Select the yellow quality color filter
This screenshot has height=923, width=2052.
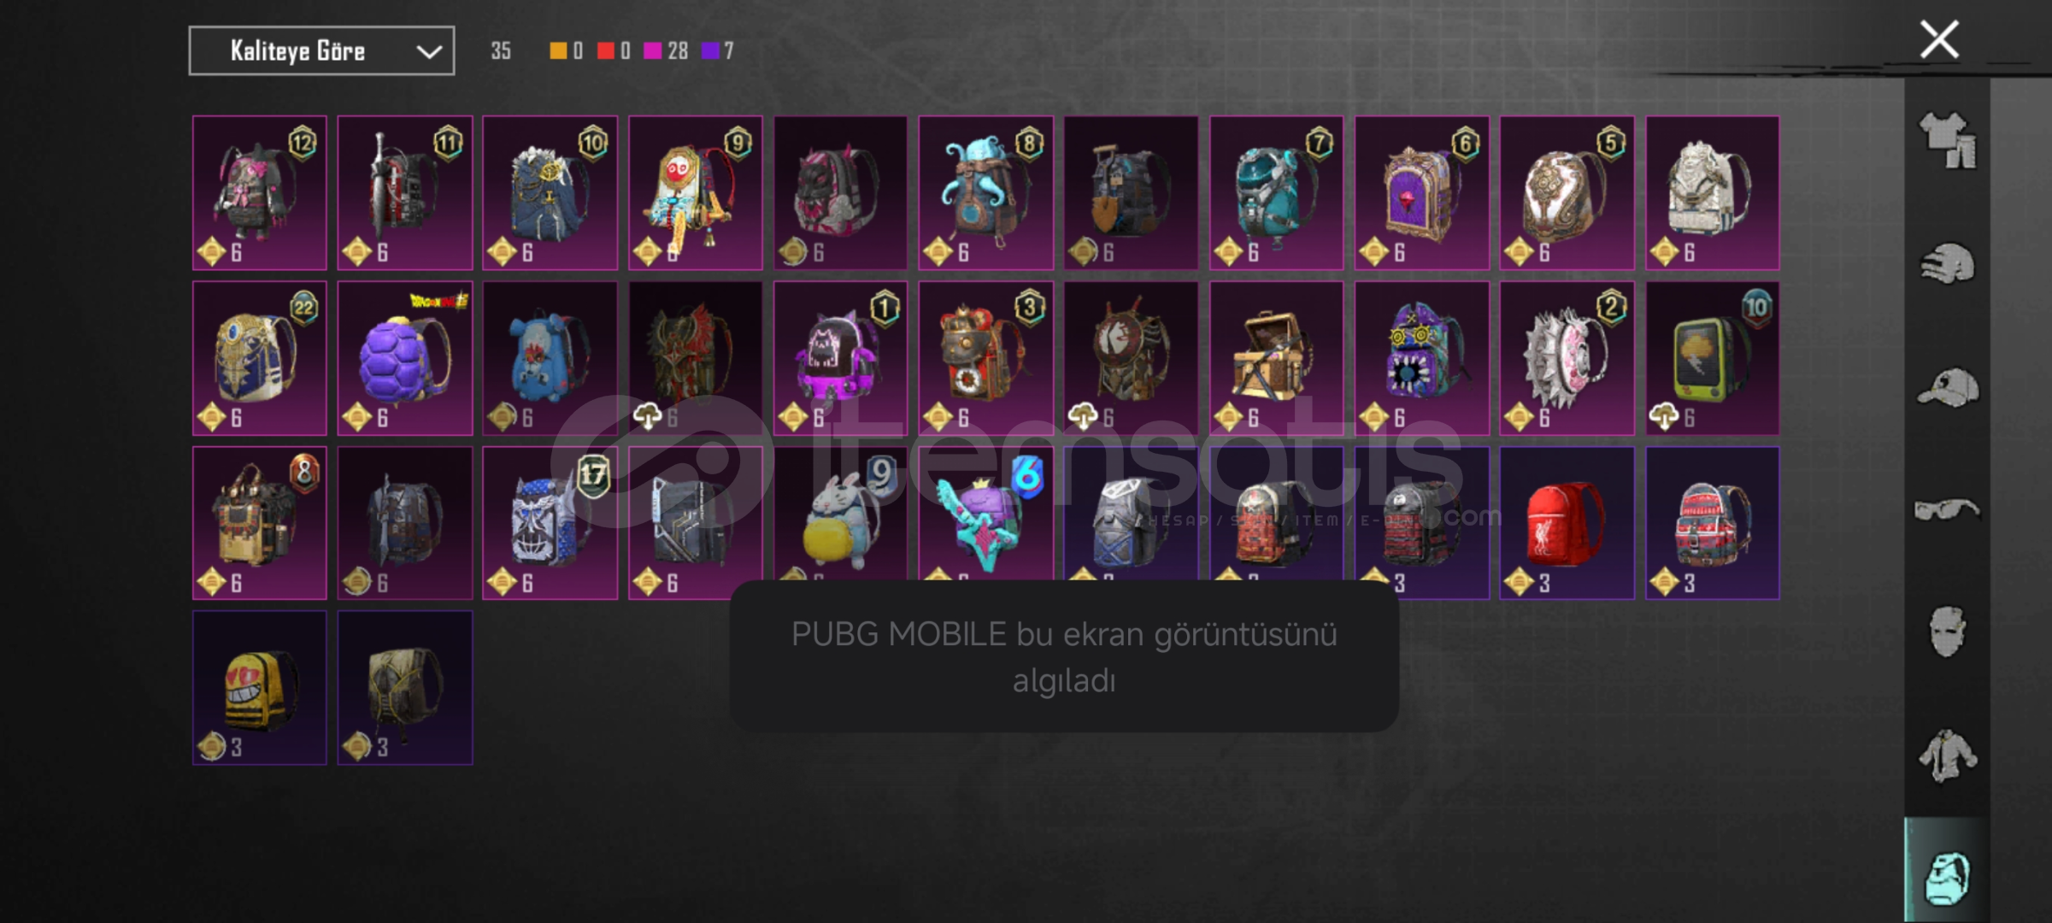[x=566, y=51]
